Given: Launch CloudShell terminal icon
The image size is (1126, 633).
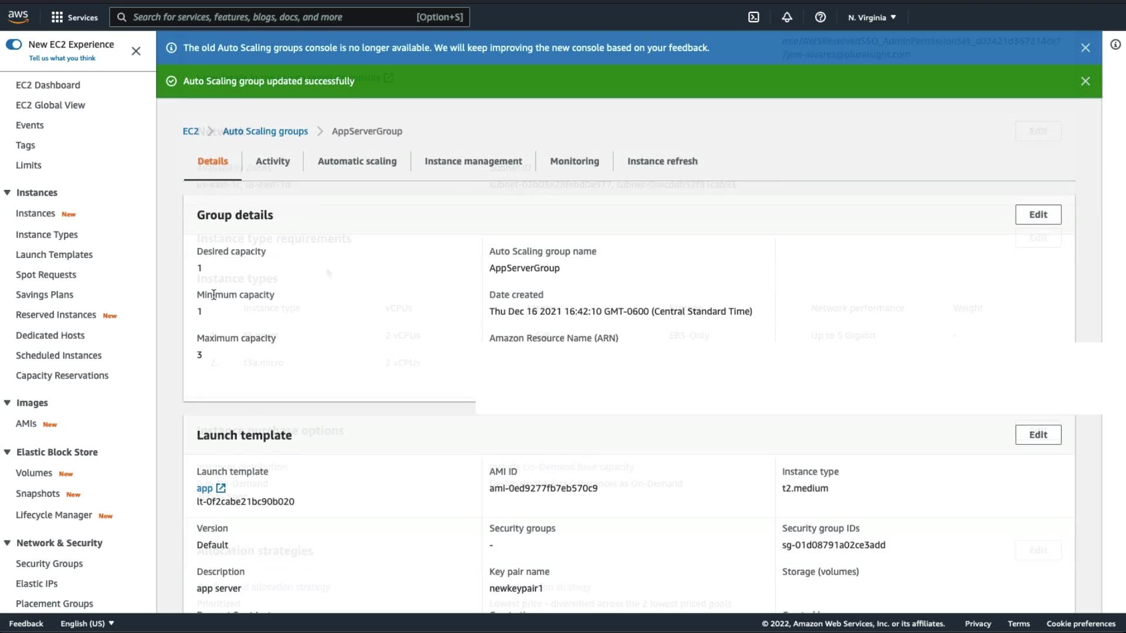Looking at the screenshot, I should point(754,17).
